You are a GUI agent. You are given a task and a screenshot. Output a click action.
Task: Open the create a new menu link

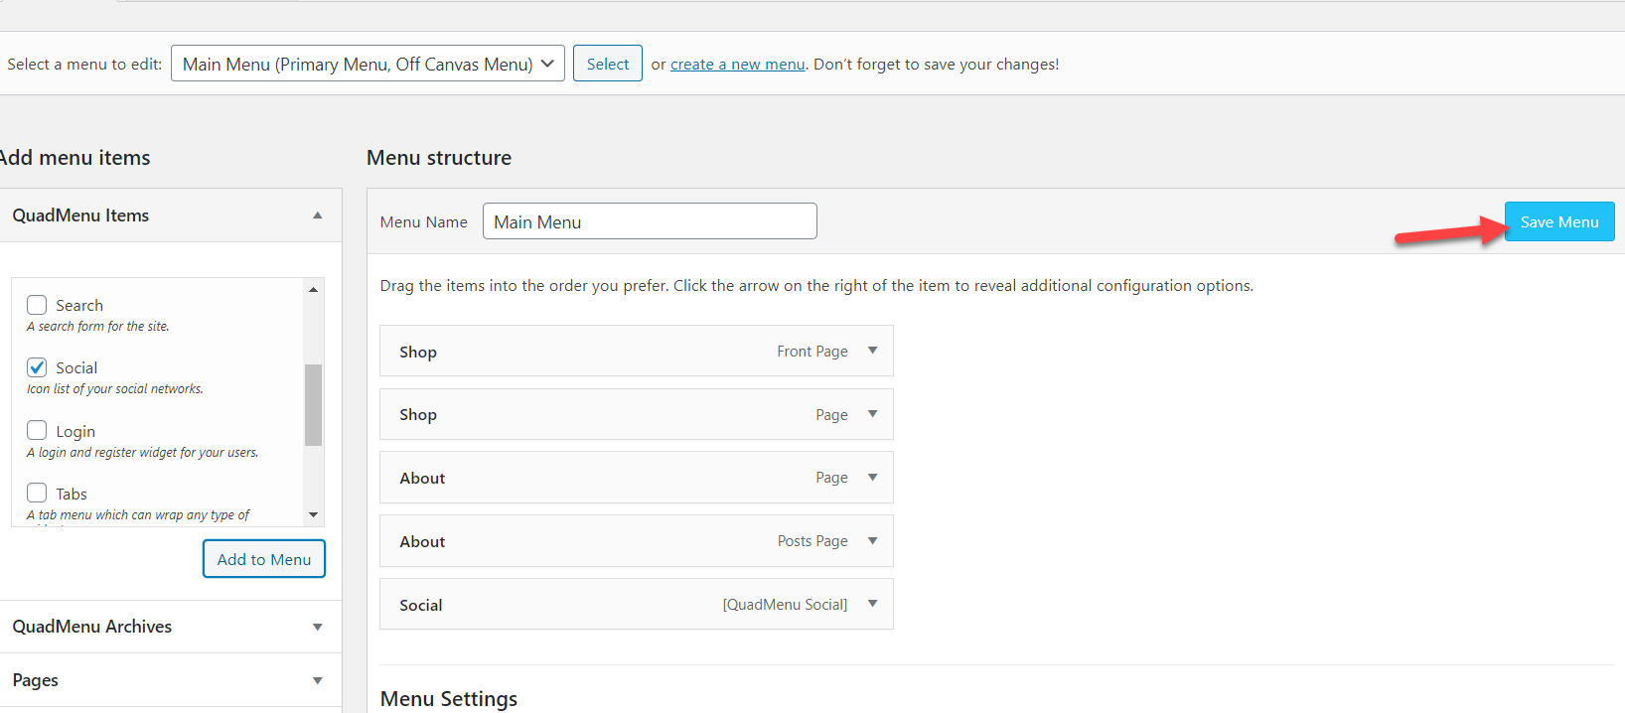(738, 64)
